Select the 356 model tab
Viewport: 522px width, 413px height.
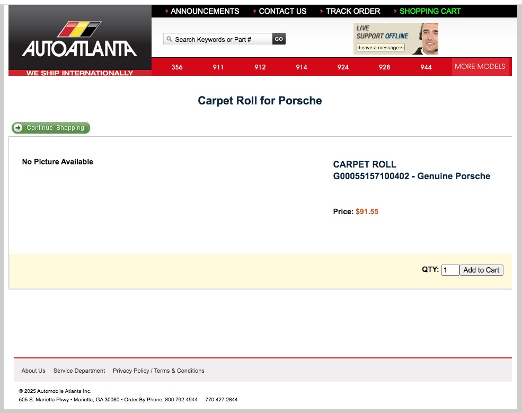[x=177, y=67]
